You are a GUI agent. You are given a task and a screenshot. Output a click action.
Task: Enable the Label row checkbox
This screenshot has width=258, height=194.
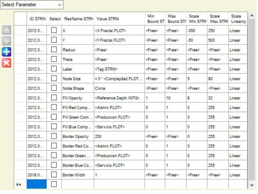[x=54, y=69]
